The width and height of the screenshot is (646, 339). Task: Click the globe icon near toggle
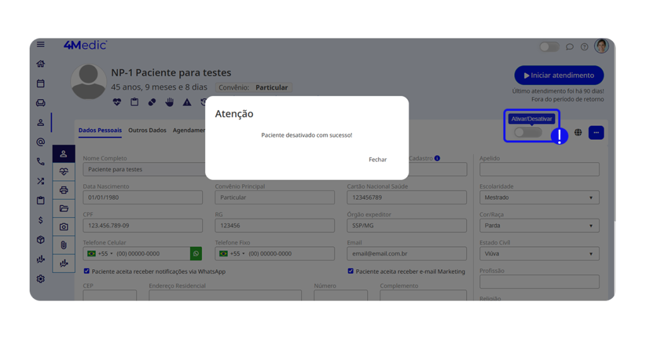[578, 132]
